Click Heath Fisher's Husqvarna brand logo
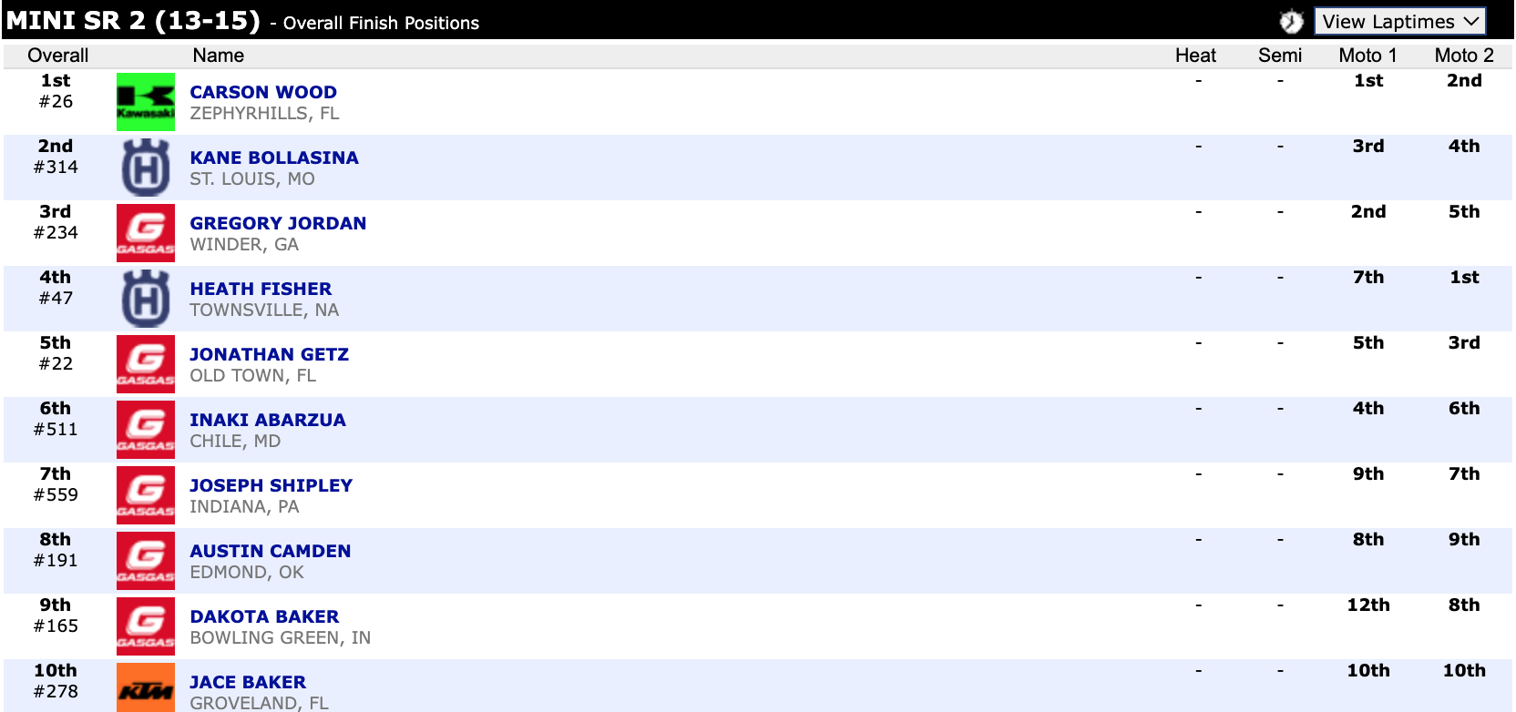 point(146,299)
